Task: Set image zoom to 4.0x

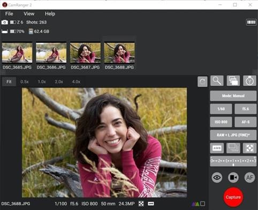Action: coord(76,82)
